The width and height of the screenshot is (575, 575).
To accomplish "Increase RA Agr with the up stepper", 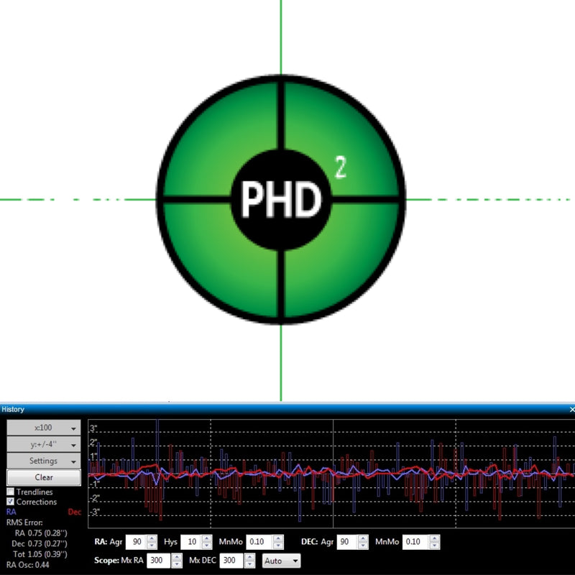I will (151, 539).
